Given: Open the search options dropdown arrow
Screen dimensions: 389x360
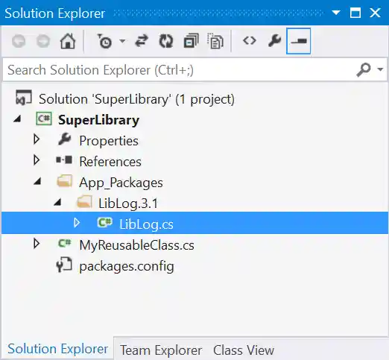Looking at the screenshot, I should (380, 69).
